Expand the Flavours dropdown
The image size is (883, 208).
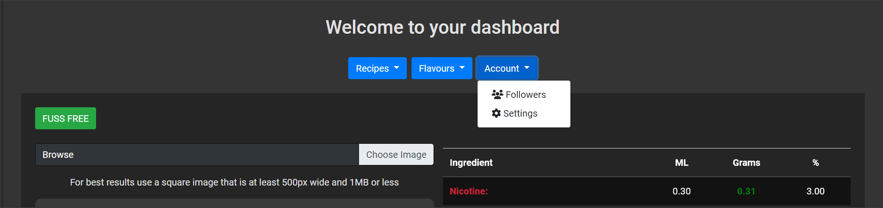(x=442, y=68)
